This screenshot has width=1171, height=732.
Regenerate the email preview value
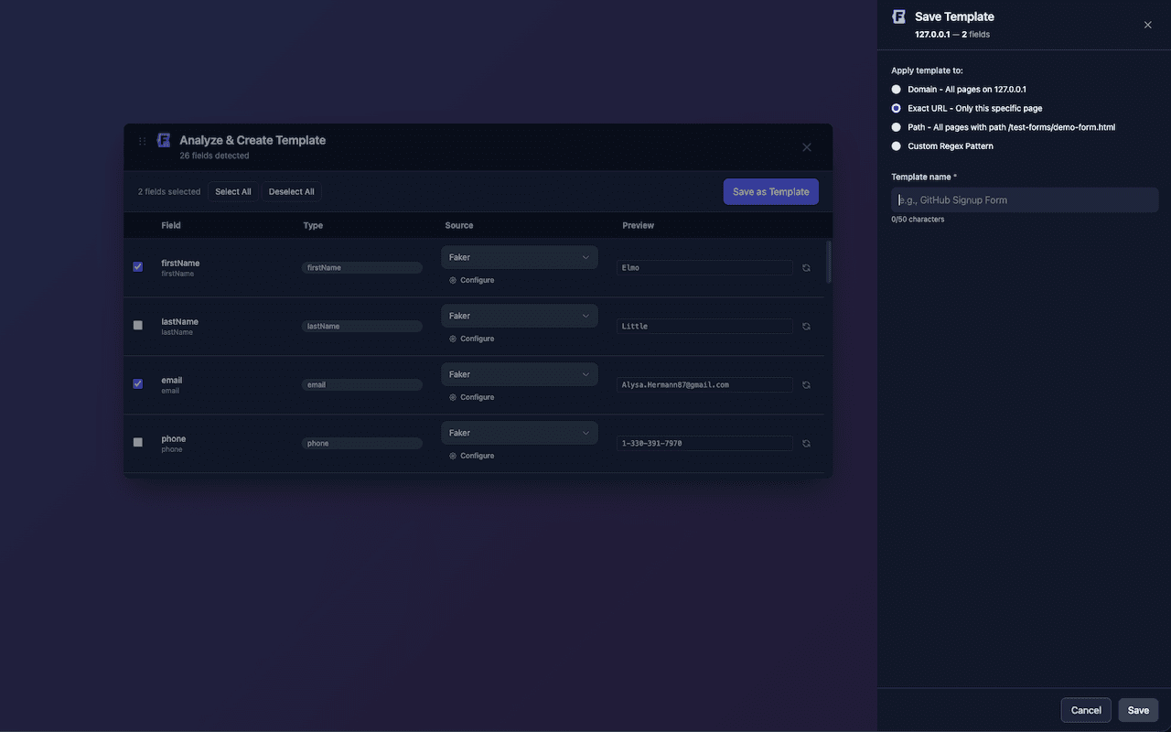[806, 384]
